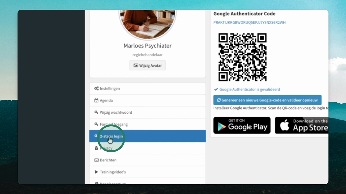Open the Get it on Google Play badge

tap(242, 125)
